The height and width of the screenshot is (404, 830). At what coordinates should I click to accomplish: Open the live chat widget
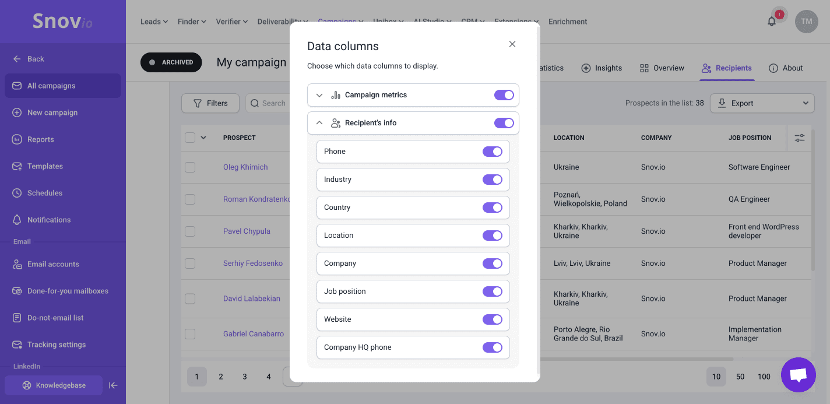click(798, 375)
